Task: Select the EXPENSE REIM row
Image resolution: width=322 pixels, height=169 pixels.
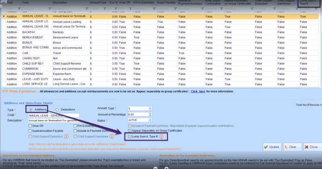Action: pos(160,74)
